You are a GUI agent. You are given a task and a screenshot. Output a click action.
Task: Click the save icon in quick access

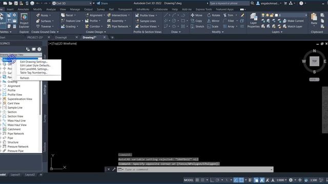click(16, 3)
